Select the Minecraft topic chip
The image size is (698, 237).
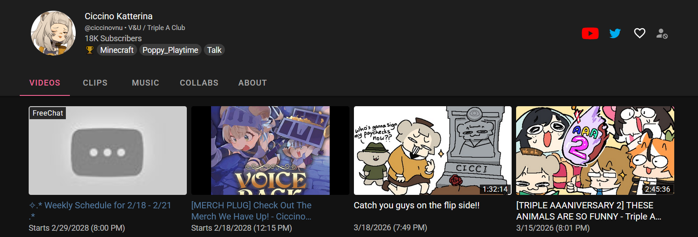(x=117, y=50)
